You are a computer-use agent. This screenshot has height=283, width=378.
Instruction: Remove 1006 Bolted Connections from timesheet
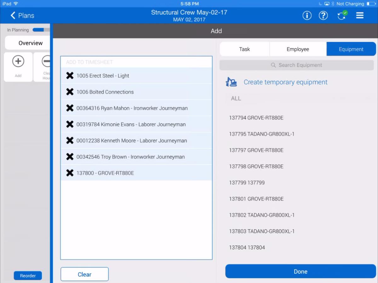(70, 92)
